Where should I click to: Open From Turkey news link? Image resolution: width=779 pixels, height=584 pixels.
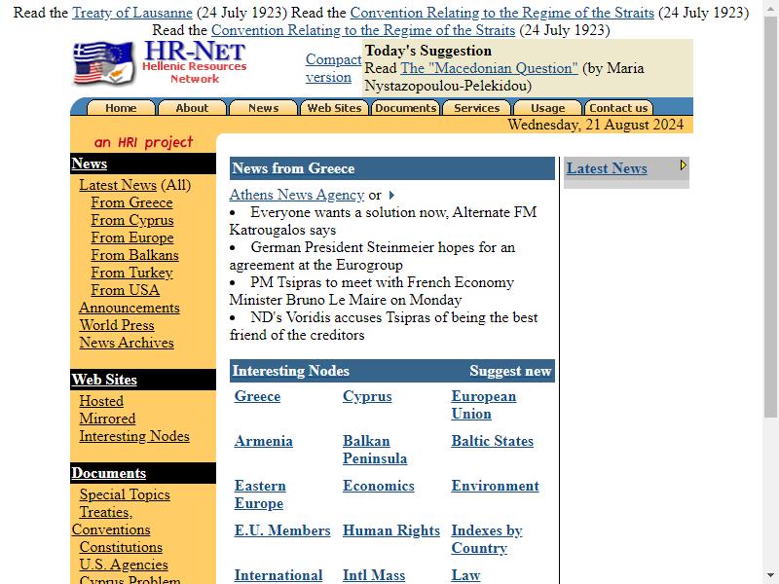(131, 273)
